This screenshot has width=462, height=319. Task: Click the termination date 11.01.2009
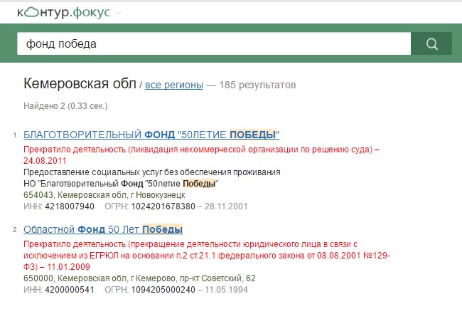click(x=68, y=267)
